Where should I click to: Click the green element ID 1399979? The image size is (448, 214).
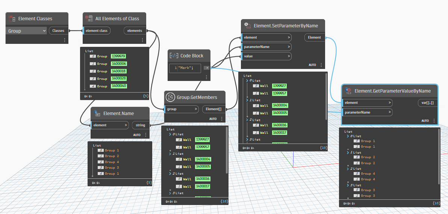(x=118, y=56)
